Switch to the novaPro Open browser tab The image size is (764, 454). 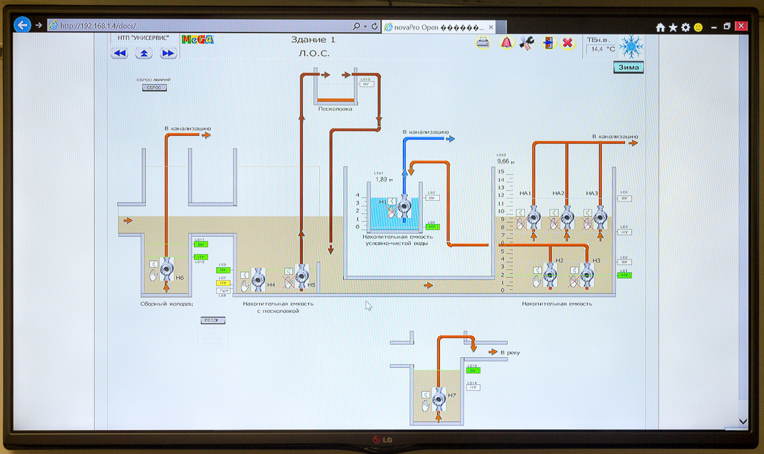coord(437,27)
